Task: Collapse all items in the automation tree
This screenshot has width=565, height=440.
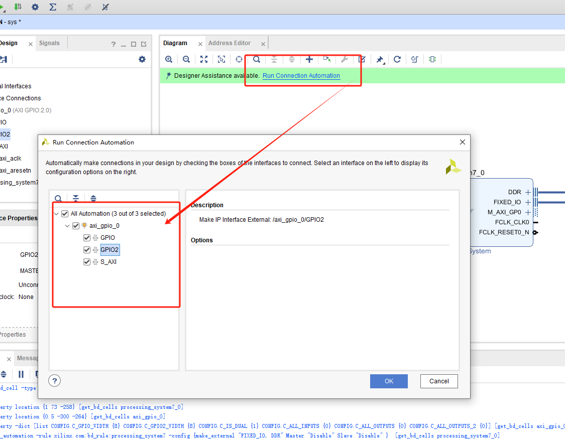Action: coord(76,198)
